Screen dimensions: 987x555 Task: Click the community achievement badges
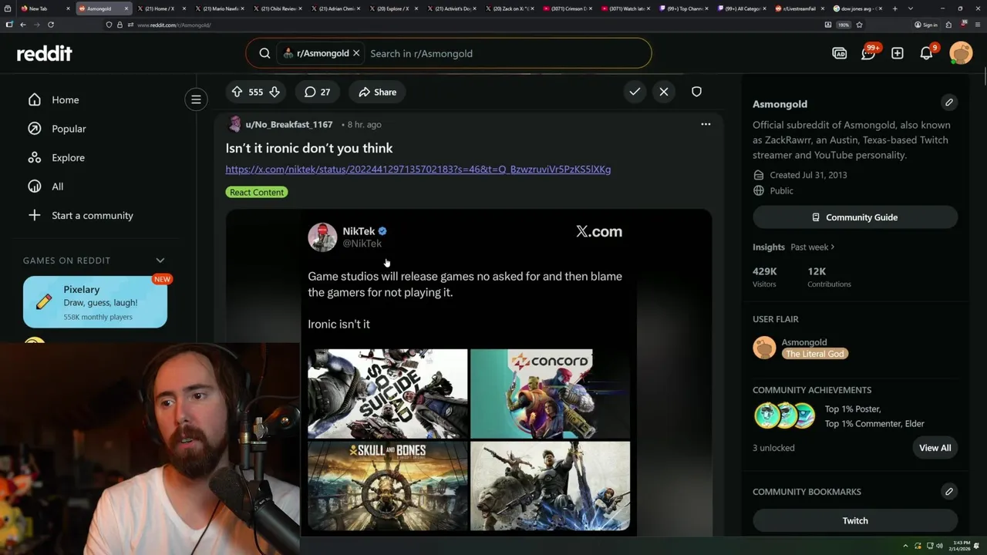tap(785, 416)
